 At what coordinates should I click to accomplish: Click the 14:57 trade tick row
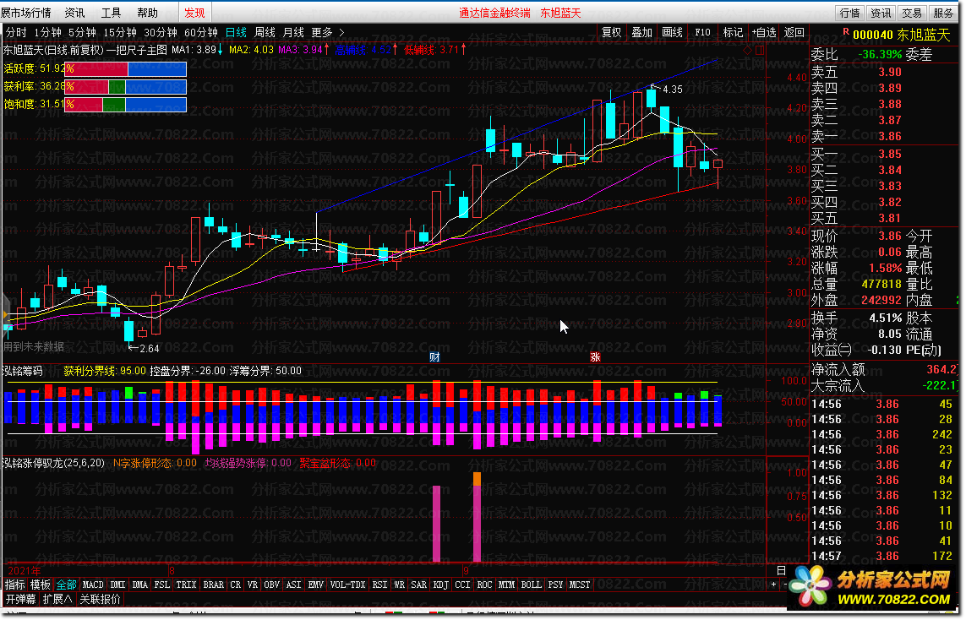[x=885, y=556]
